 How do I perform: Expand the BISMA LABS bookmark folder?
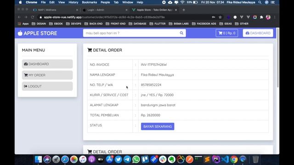[x=179, y=24]
